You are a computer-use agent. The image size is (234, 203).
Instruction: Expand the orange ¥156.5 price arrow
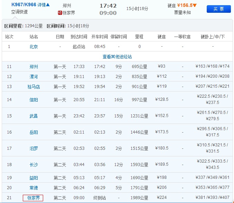[x=195, y=5]
